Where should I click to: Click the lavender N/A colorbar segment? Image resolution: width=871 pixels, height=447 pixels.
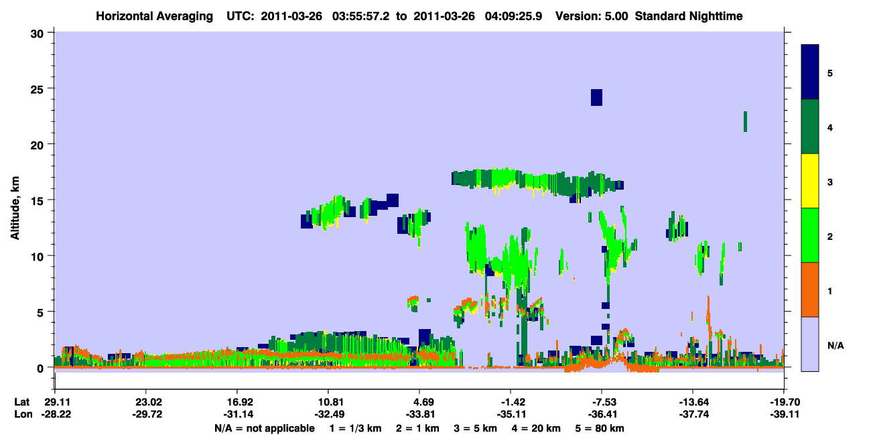pos(810,344)
